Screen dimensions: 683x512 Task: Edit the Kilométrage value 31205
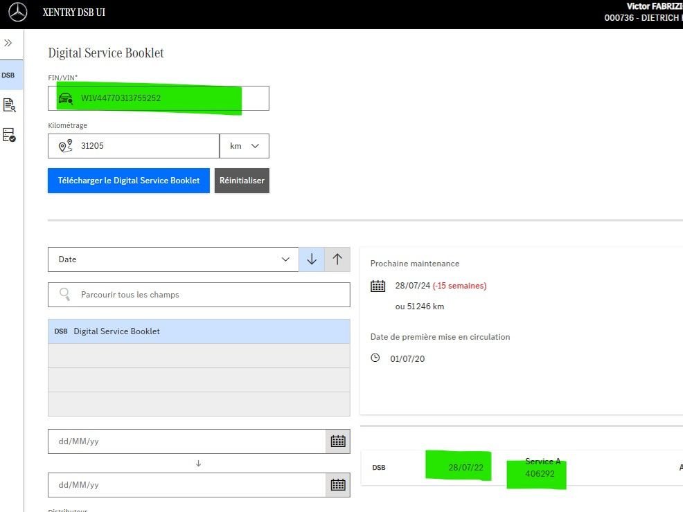click(x=134, y=146)
